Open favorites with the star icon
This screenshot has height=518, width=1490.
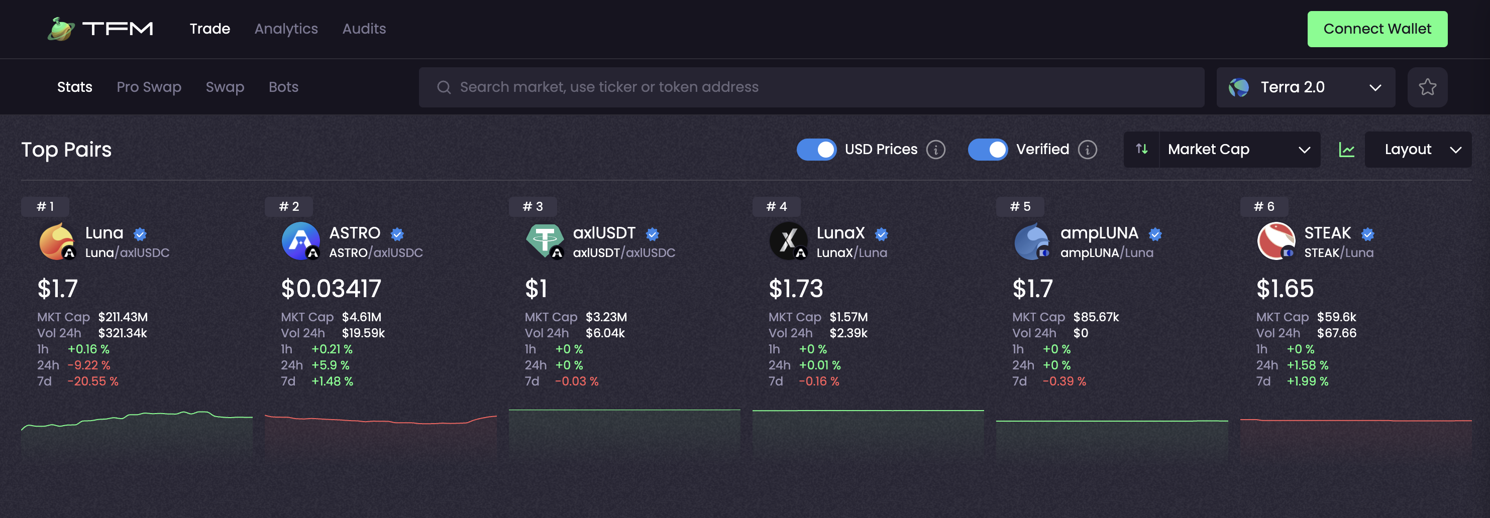pyautogui.click(x=1427, y=87)
